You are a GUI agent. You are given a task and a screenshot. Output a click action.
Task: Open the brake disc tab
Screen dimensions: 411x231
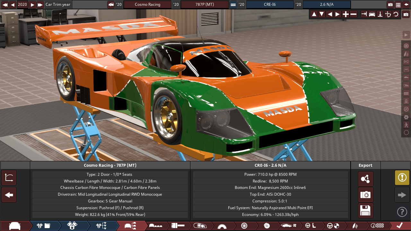click(267, 226)
